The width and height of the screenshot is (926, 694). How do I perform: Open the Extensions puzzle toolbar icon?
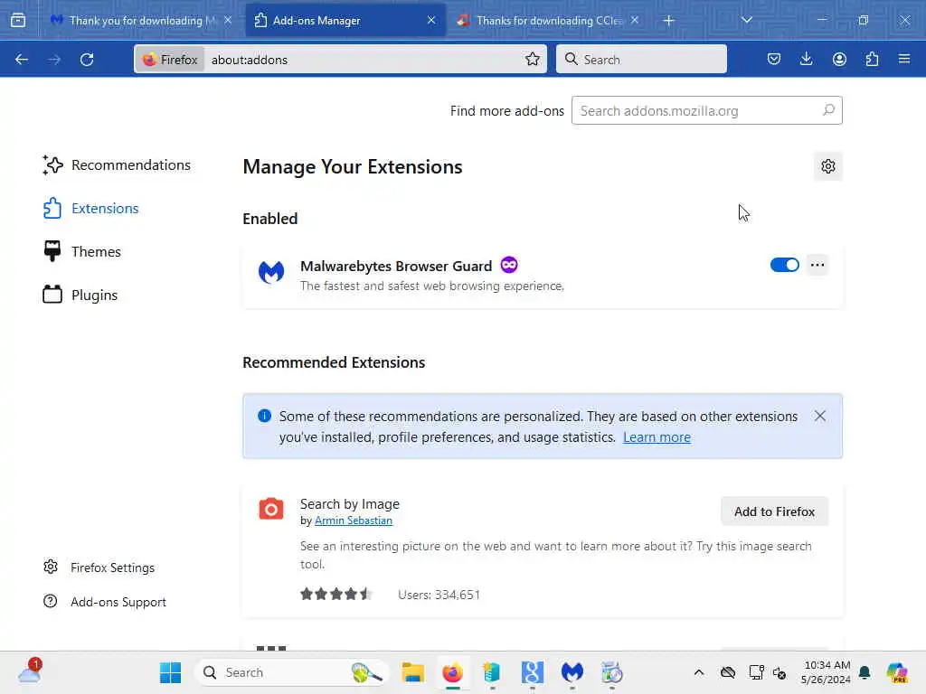(872, 59)
